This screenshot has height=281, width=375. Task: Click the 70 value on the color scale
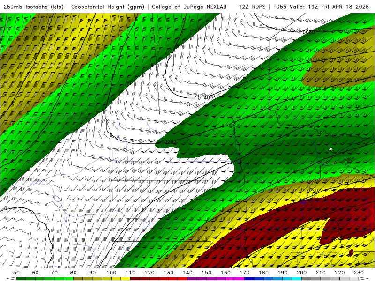54,273
